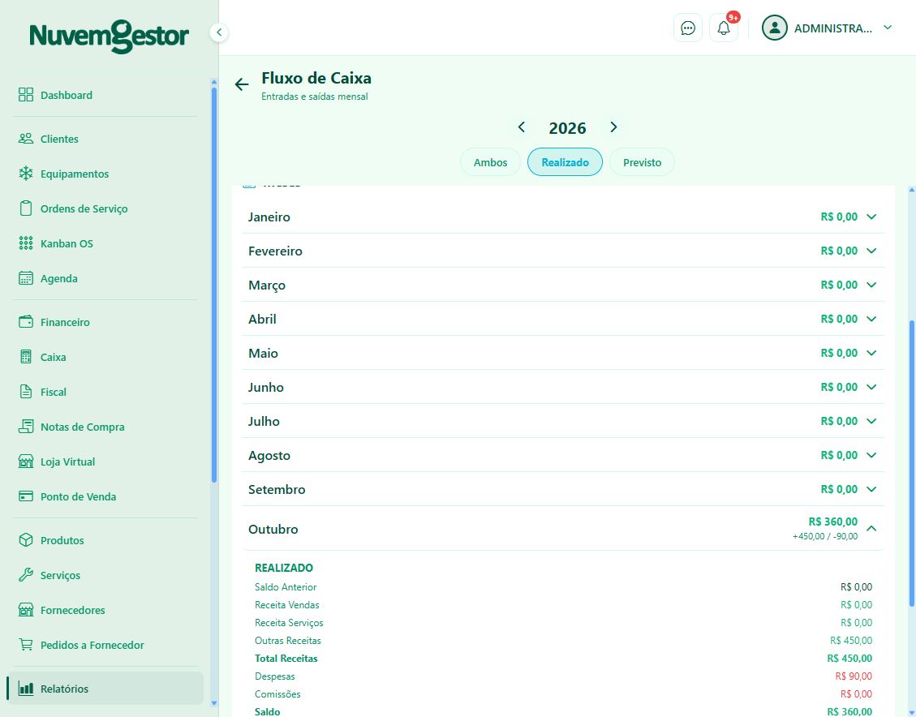The image size is (916, 717).
Task: Expand the Janeiro month row
Action: tap(563, 217)
